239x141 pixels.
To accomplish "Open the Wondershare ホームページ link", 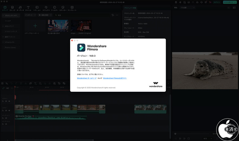I will pyautogui.click(x=87, y=78).
